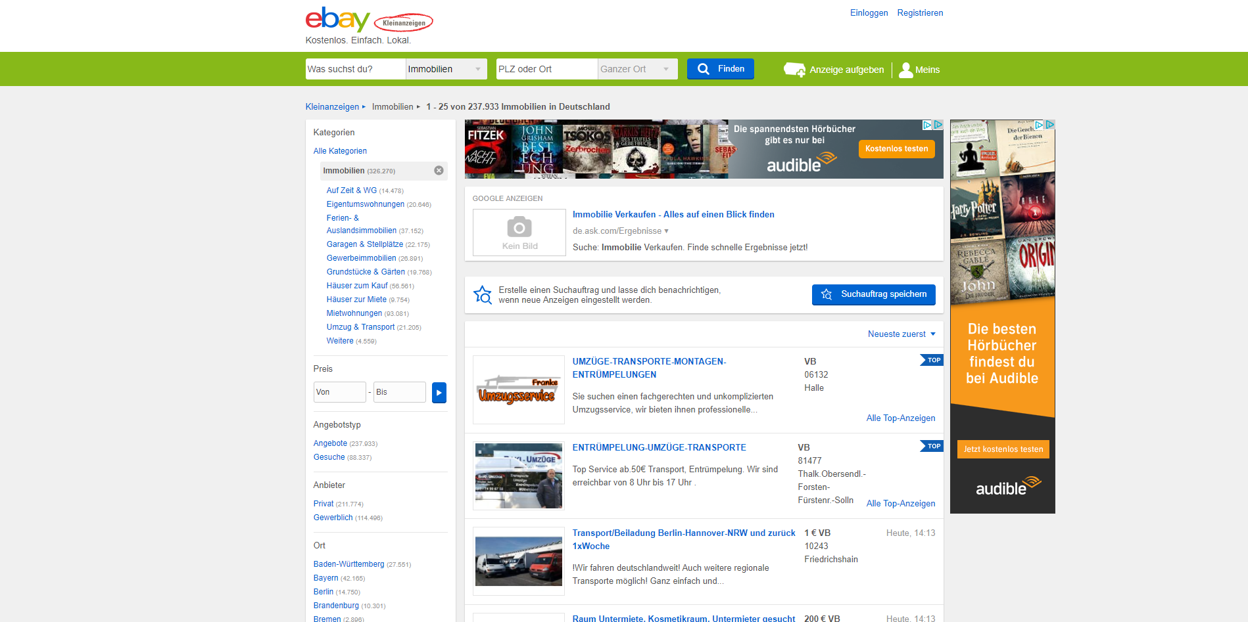Open the Franke Umzugsservice listing thumbnail

tap(519, 390)
